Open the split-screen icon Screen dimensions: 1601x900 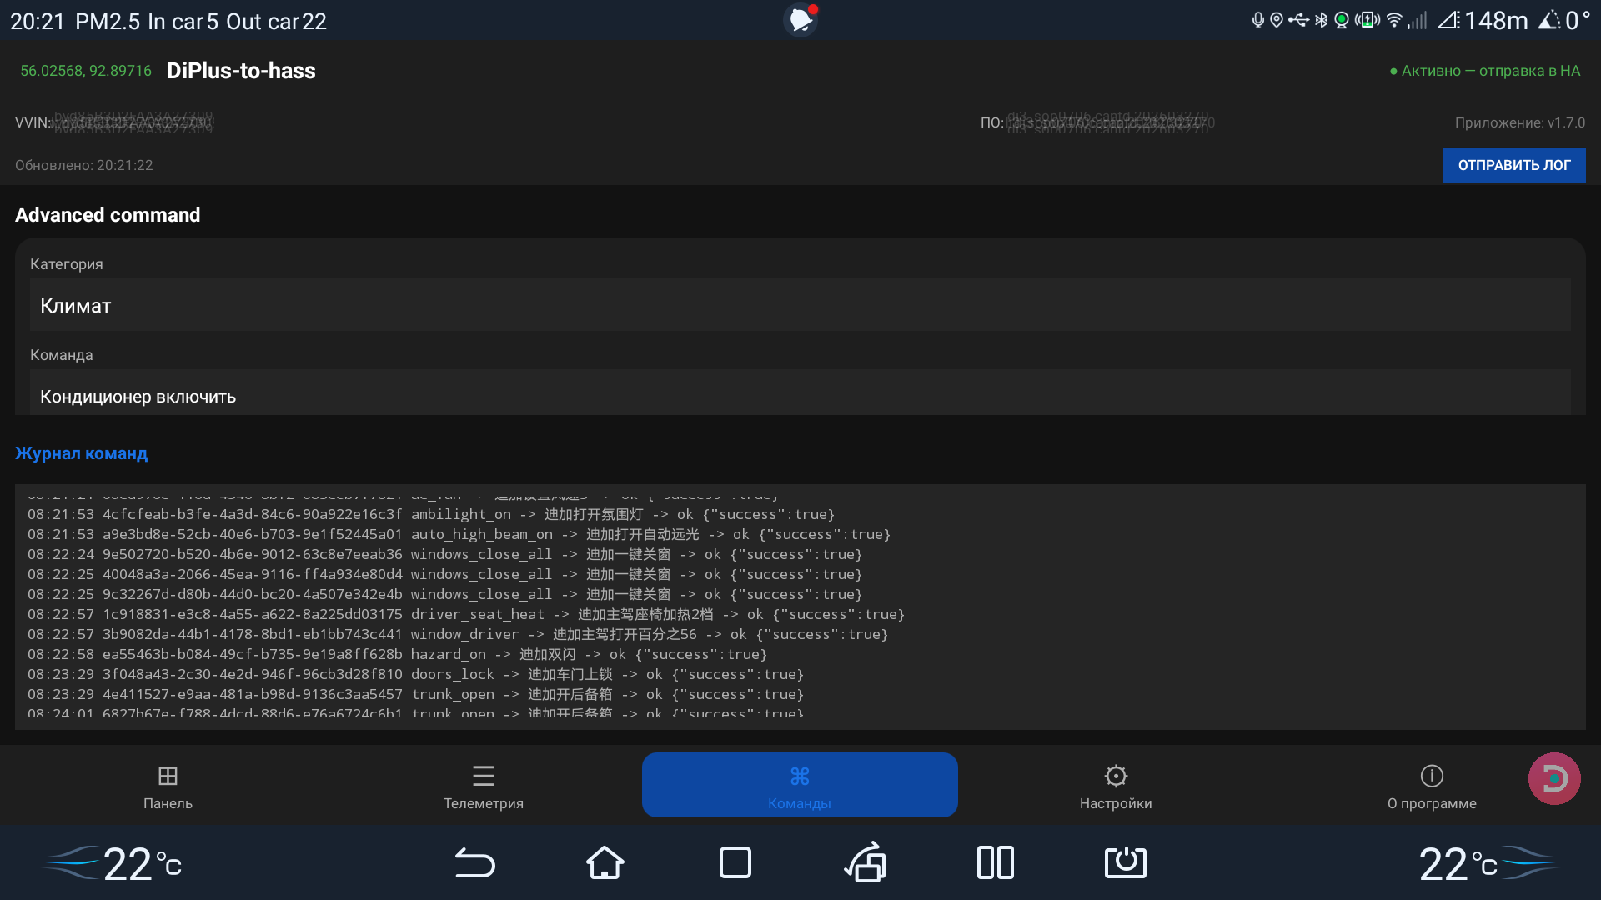point(996,862)
